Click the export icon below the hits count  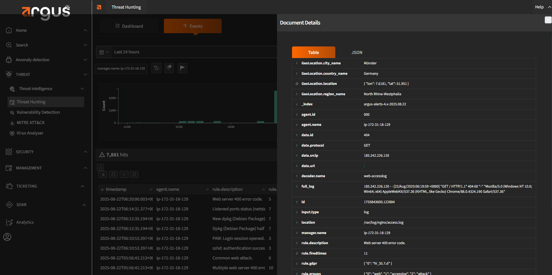pos(100,167)
